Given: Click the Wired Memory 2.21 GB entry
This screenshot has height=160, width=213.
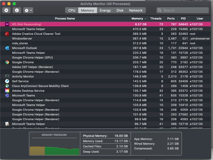Looking at the screenshot, I should [x=156, y=144].
